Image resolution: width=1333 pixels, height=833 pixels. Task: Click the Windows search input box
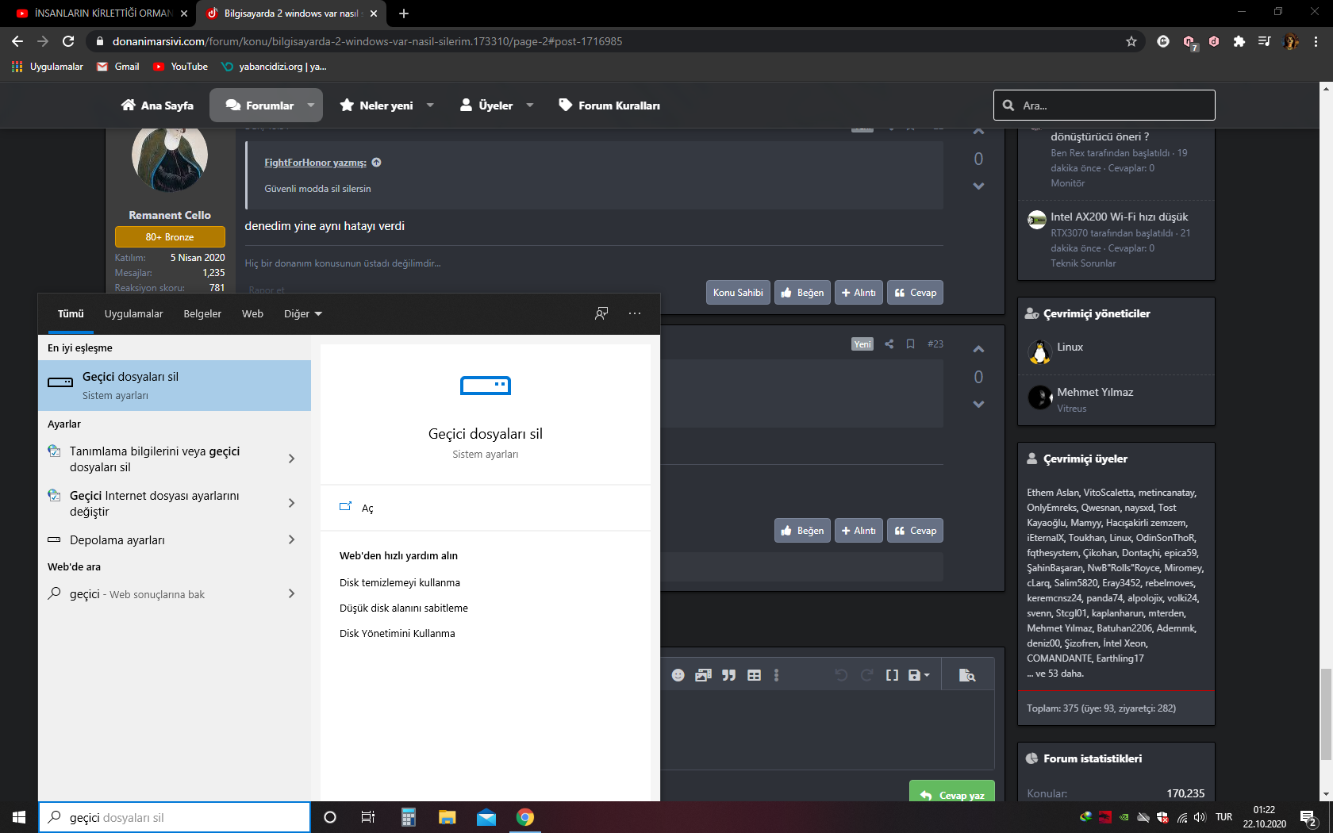(x=175, y=817)
